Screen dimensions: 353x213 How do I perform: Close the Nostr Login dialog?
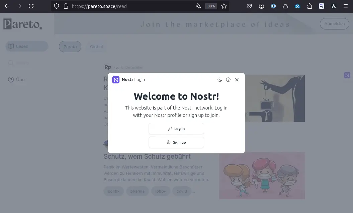click(237, 80)
